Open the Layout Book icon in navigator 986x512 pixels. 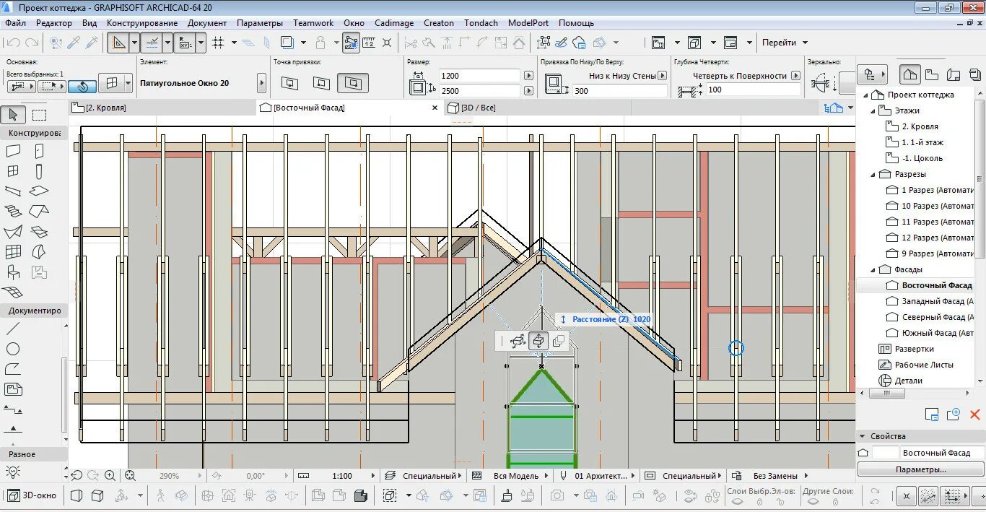954,74
